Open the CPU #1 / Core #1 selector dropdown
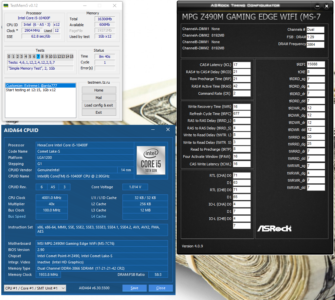The height and width of the screenshot is (300, 335). coord(35,288)
